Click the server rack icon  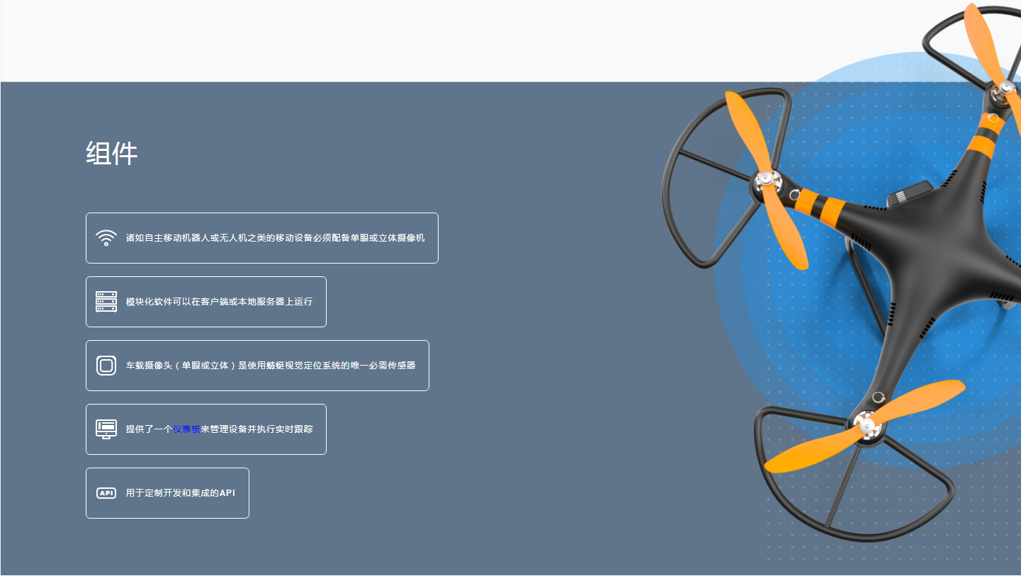[106, 302]
